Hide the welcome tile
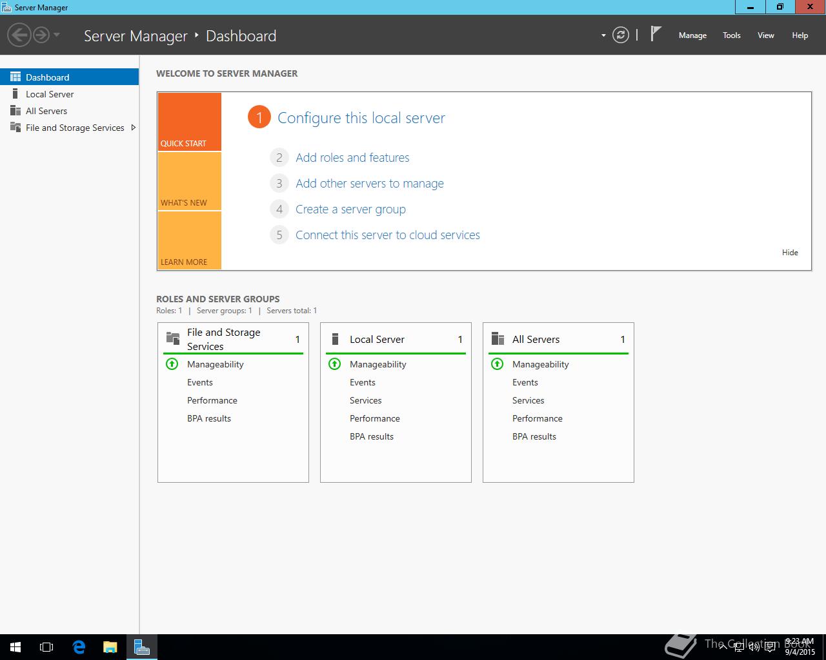The image size is (826, 660). click(x=790, y=253)
